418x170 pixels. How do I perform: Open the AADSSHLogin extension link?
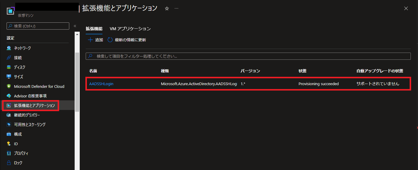pyautogui.click(x=101, y=84)
